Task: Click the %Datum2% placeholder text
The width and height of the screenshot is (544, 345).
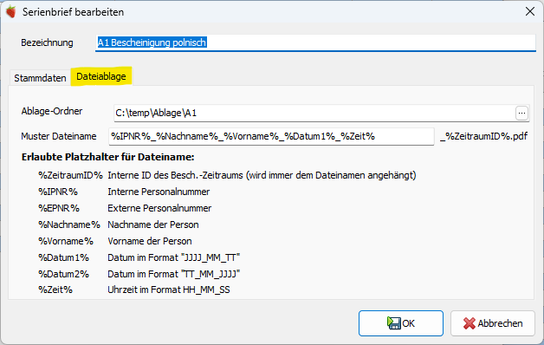Action: tap(63, 274)
